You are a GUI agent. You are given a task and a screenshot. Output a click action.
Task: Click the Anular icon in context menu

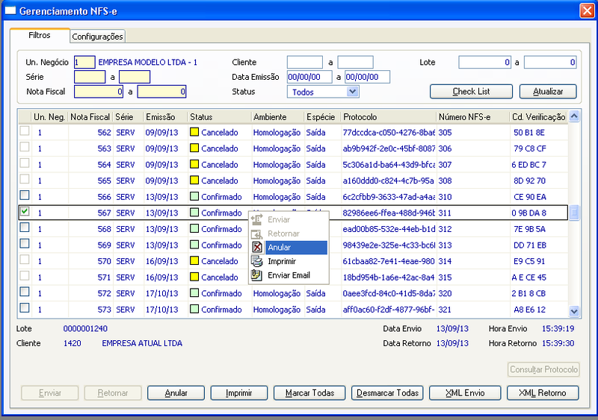point(257,248)
